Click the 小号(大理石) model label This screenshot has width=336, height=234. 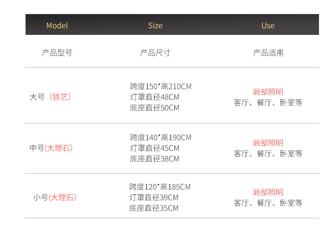55,197
